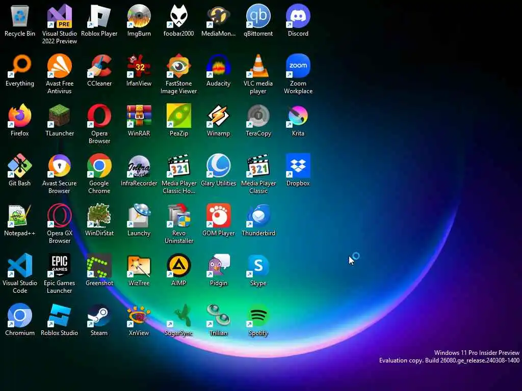Click the CCleaner shortcut

tap(99, 66)
